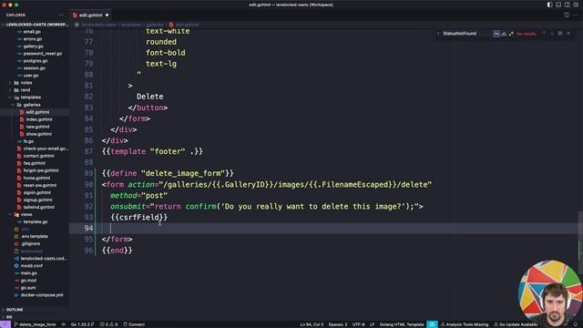Toggle bottom panel layout icon

click(x=558, y=5)
